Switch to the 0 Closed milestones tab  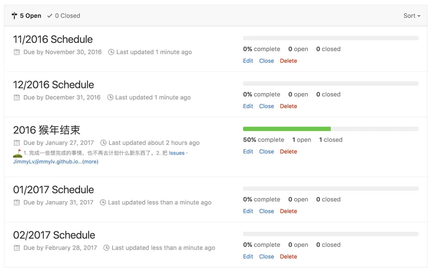pyautogui.click(x=64, y=16)
